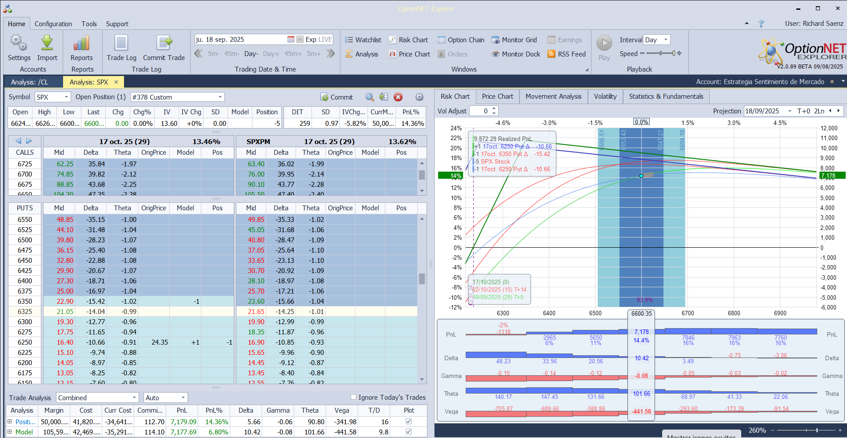The height and width of the screenshot is (438, 847).
Task: Open the Volatility tab
Action: pos(605,96)
